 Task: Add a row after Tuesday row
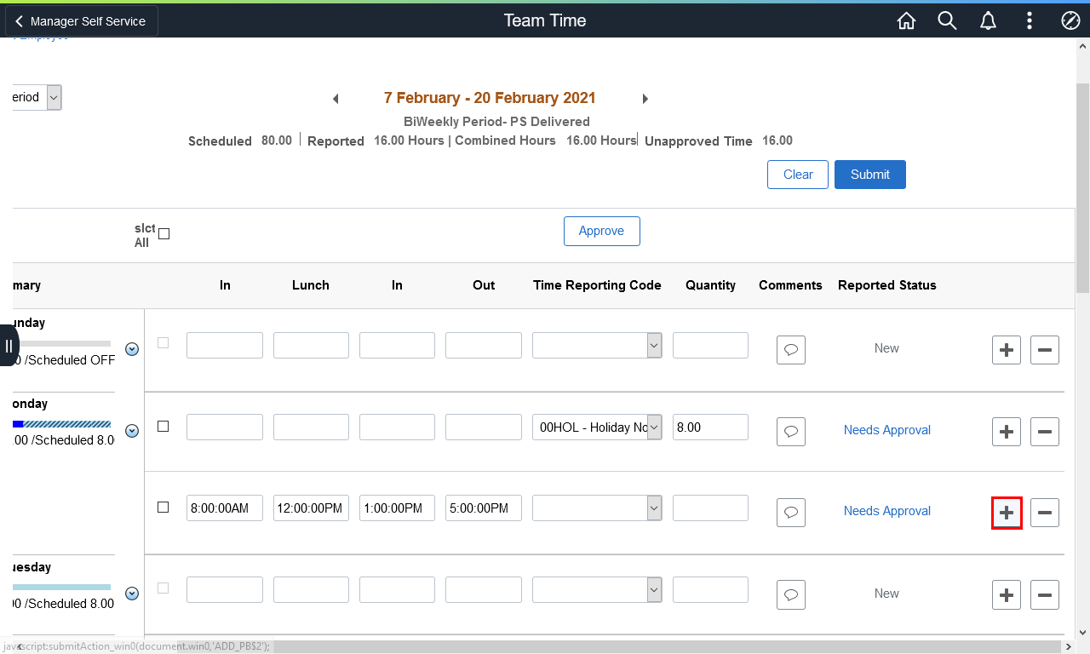click(x=1007, y=594)
